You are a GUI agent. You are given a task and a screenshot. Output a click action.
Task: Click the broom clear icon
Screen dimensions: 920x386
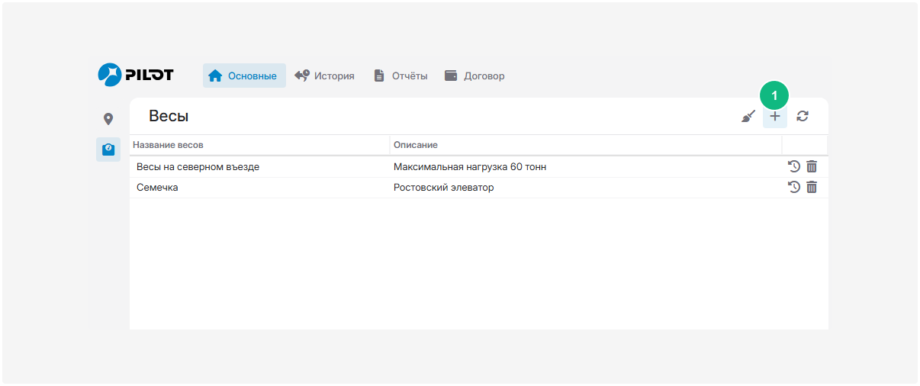(748, 117)
